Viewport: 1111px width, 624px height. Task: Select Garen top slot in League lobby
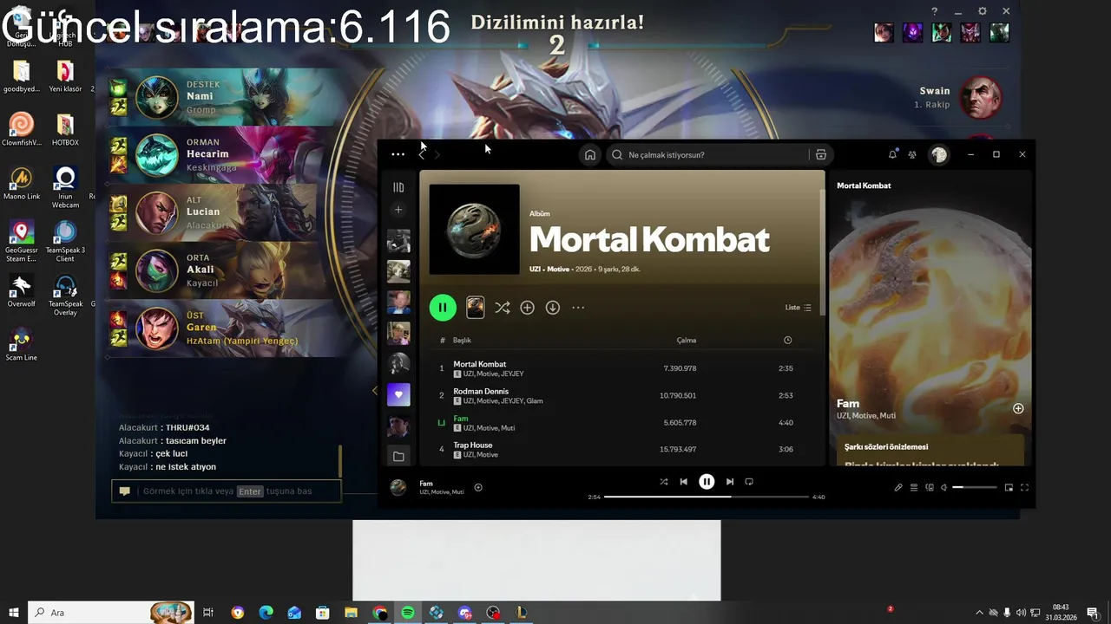[223, 328]
